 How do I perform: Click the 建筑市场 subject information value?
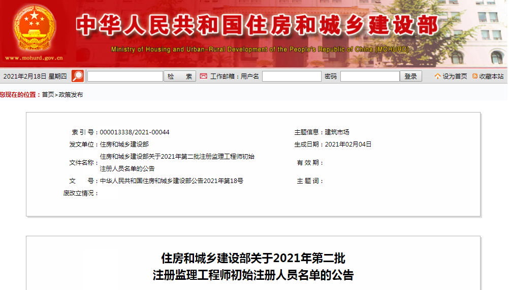(337, 132)
